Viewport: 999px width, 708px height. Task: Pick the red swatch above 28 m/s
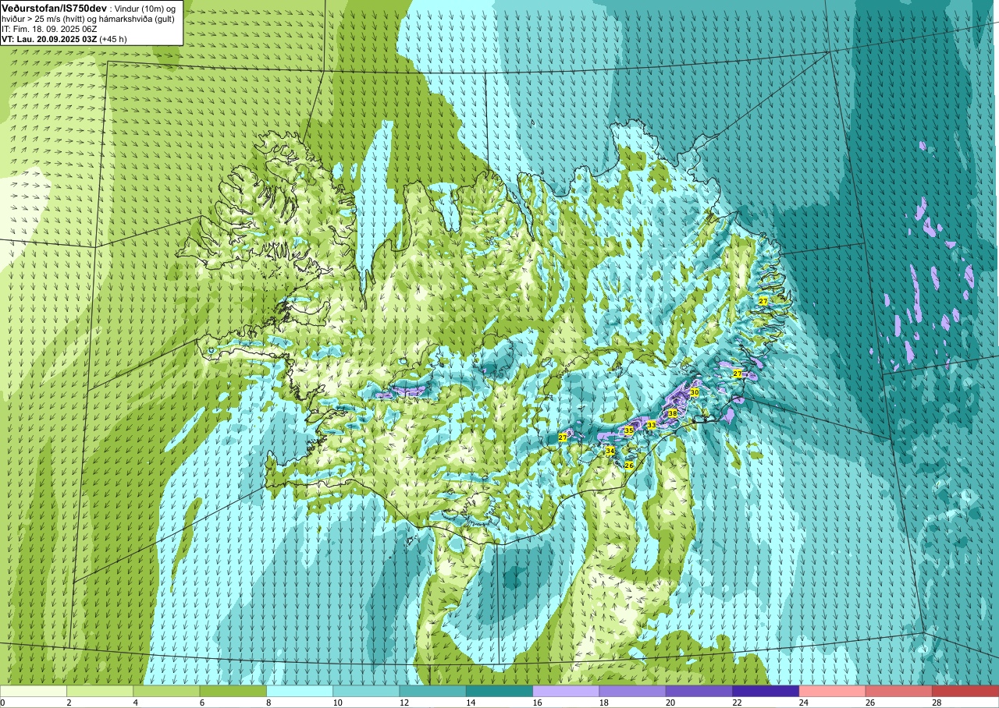[x=965, y=691]
